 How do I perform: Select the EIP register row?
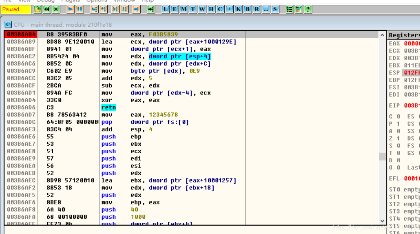tap(404, 106)
